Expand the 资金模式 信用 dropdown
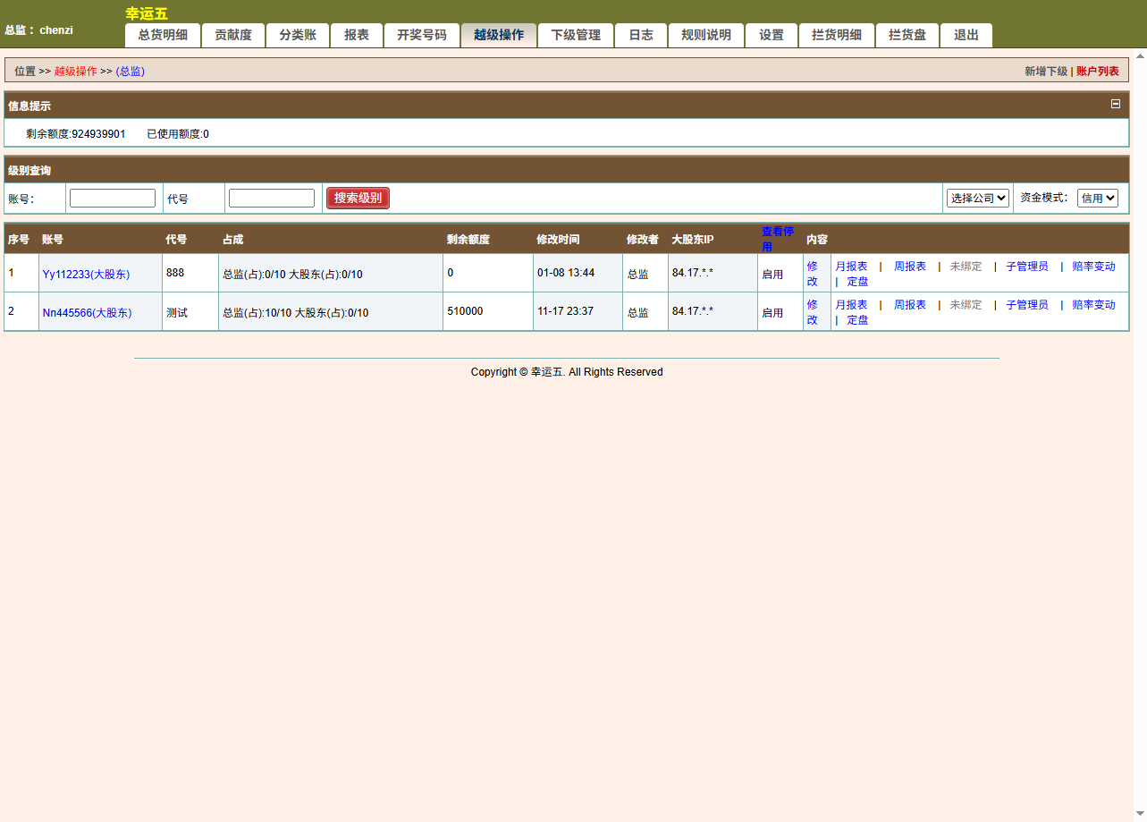1147x822 pixels. point(1097,198)
